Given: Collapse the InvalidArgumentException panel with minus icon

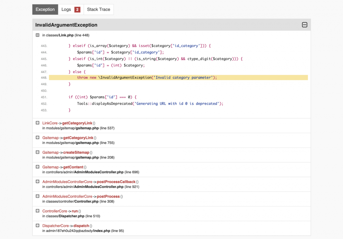Looking at the screenshot, I should (x=304, y=25).
